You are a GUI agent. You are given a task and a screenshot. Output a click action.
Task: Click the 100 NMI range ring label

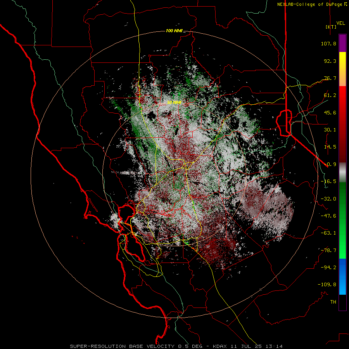[174, 31]
